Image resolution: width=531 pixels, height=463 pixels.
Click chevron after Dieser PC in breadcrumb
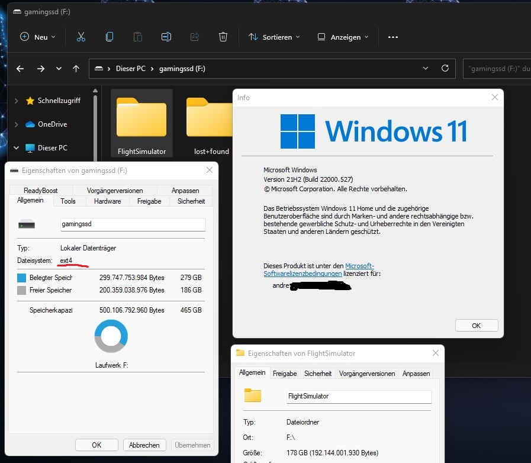pos(152,69)
